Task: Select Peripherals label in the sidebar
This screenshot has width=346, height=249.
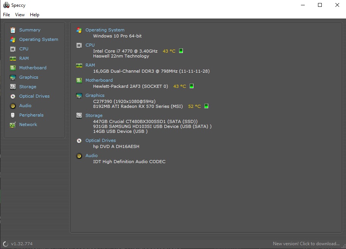Action: click(31, 115)
